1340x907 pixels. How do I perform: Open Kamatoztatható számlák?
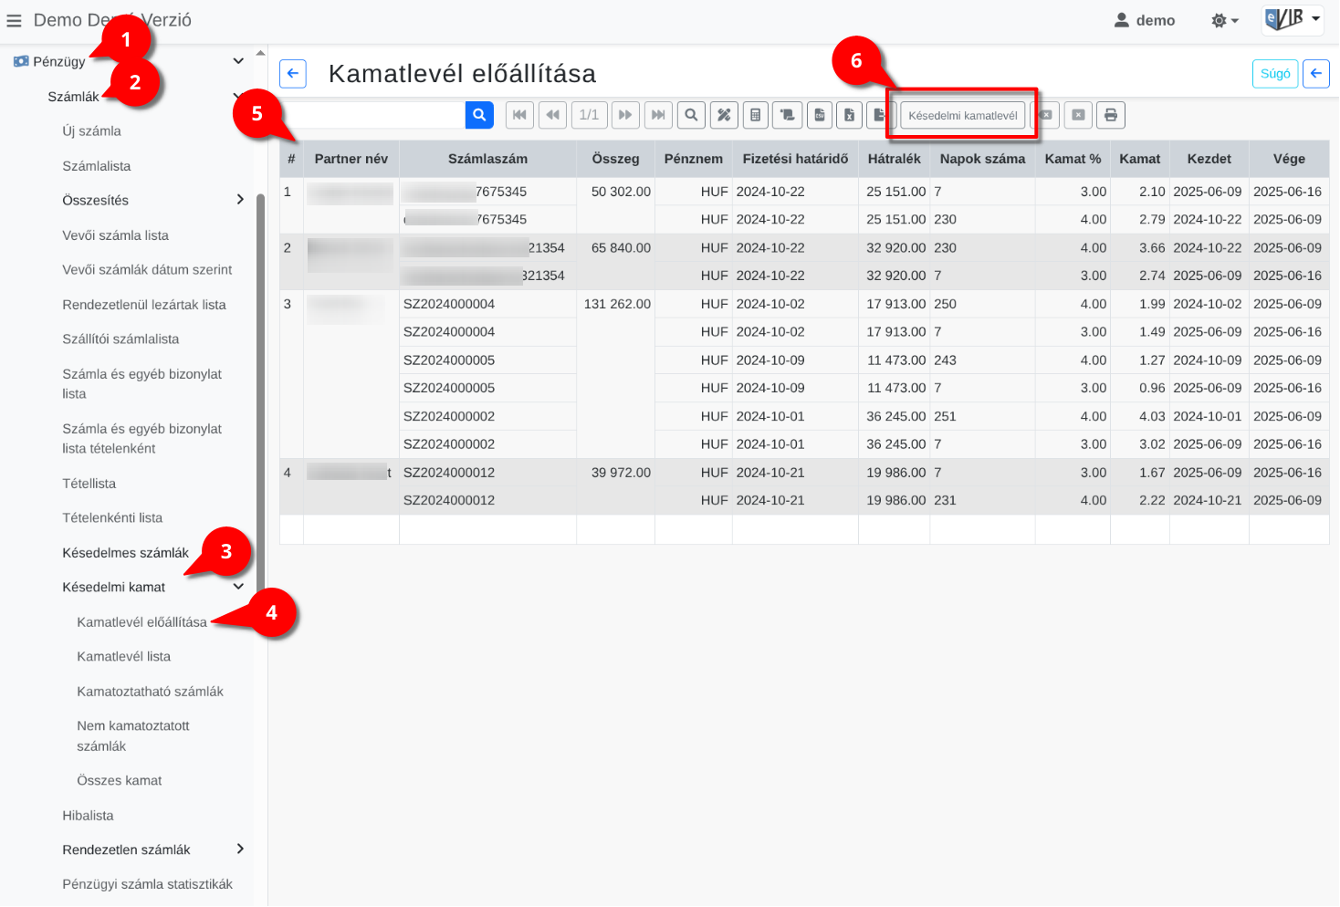tap(150, 692)
